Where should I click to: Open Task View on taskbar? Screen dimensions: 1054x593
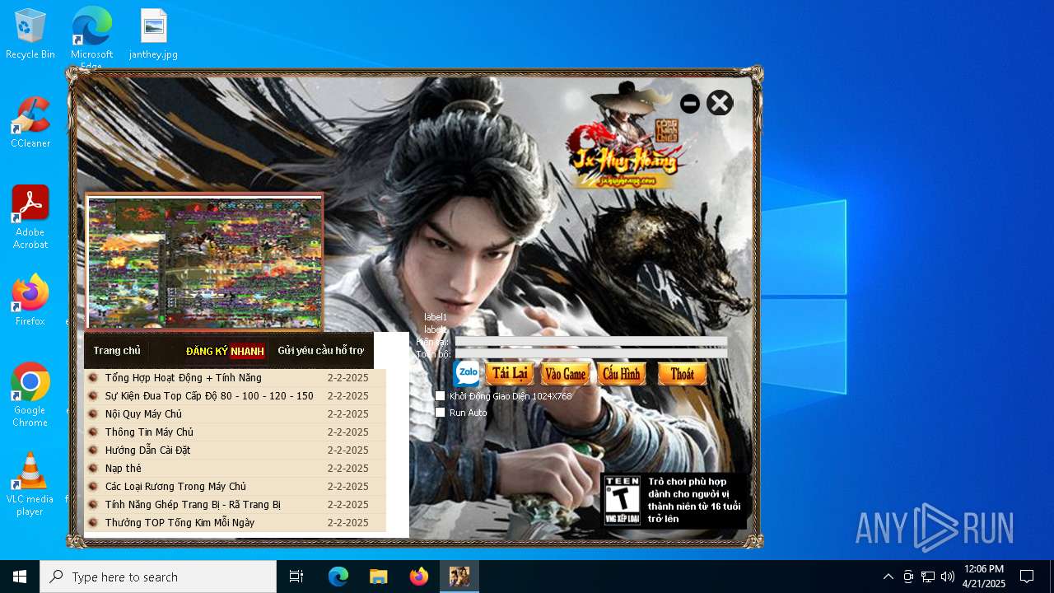pyautogui.click(x=296, y=577)
